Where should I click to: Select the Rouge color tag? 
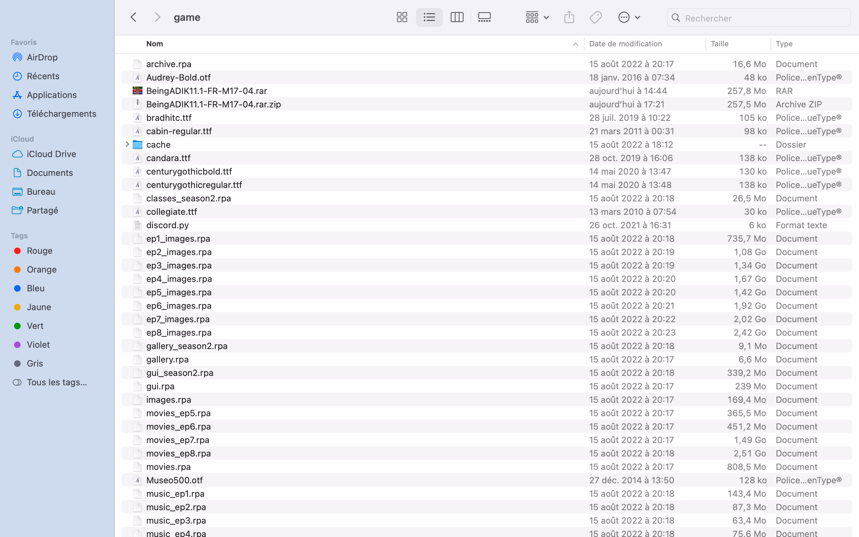pyautogui.click(x=39, y=251)
